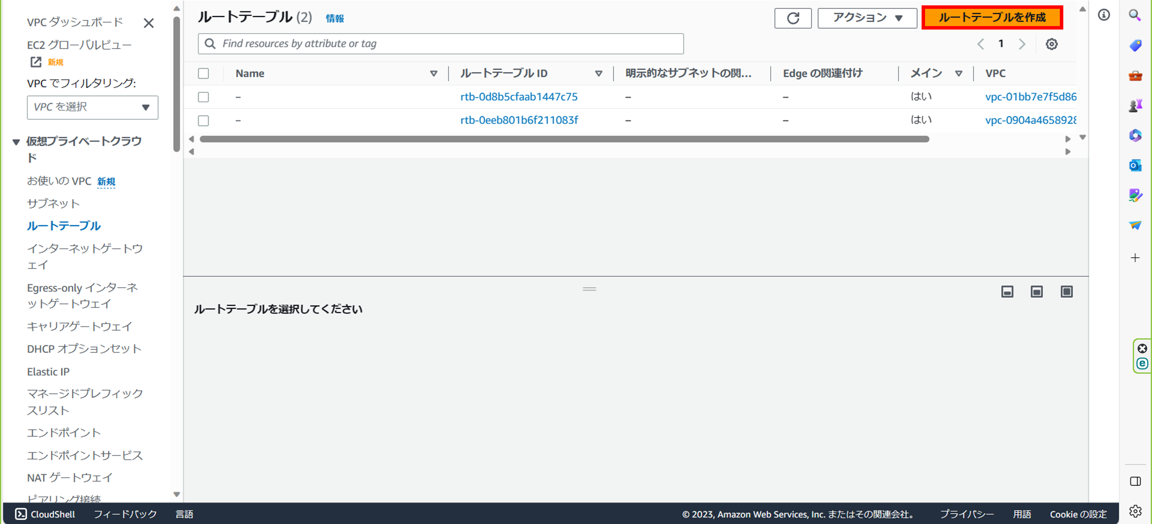Viewport: 1152px width, 524px height.
Task: Click the ルートテーブルを作成 button
Action: [x=992, y=18]
